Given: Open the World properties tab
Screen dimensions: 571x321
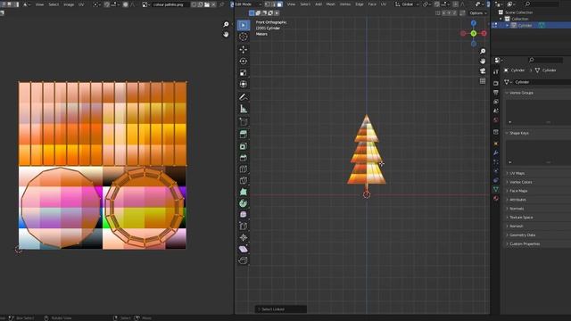Looking at the screenshot, I should point(496,119).
